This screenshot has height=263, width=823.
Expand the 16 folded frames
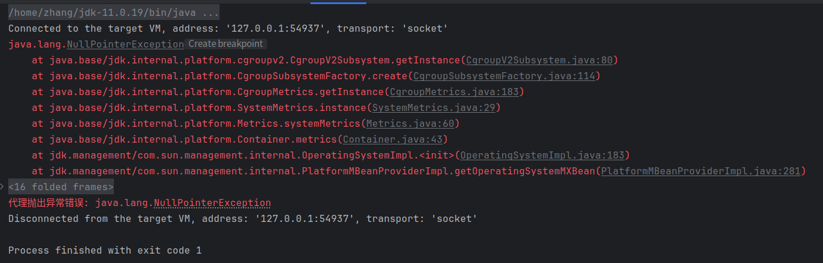61,187
